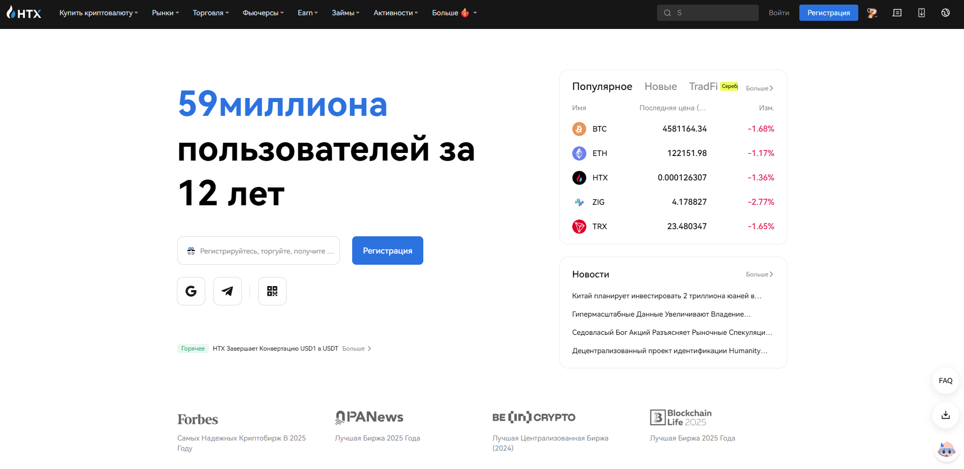964x469 pixels.
Task: Click the Blockchain Life 2025 logo
Action: pyautogui.click(x=681, y=418)
